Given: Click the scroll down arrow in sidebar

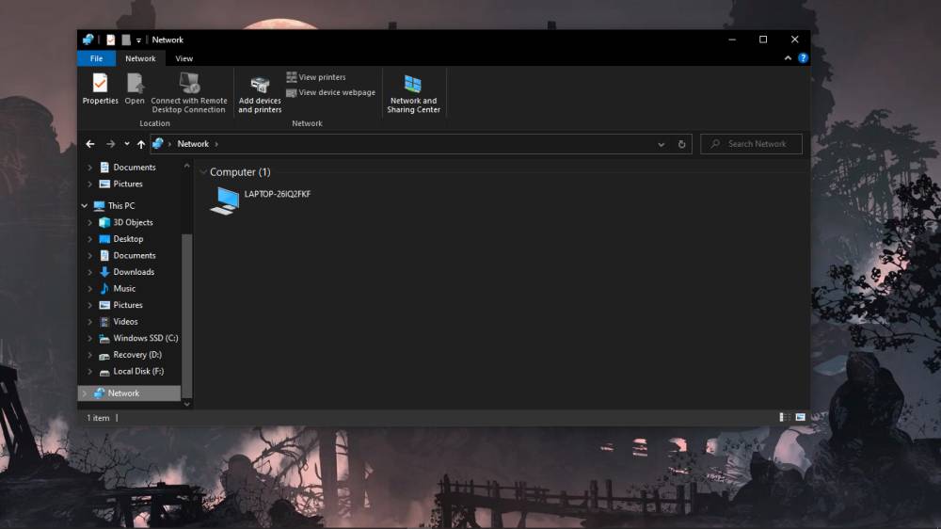Looking at the screenshot, I should 186,404.
